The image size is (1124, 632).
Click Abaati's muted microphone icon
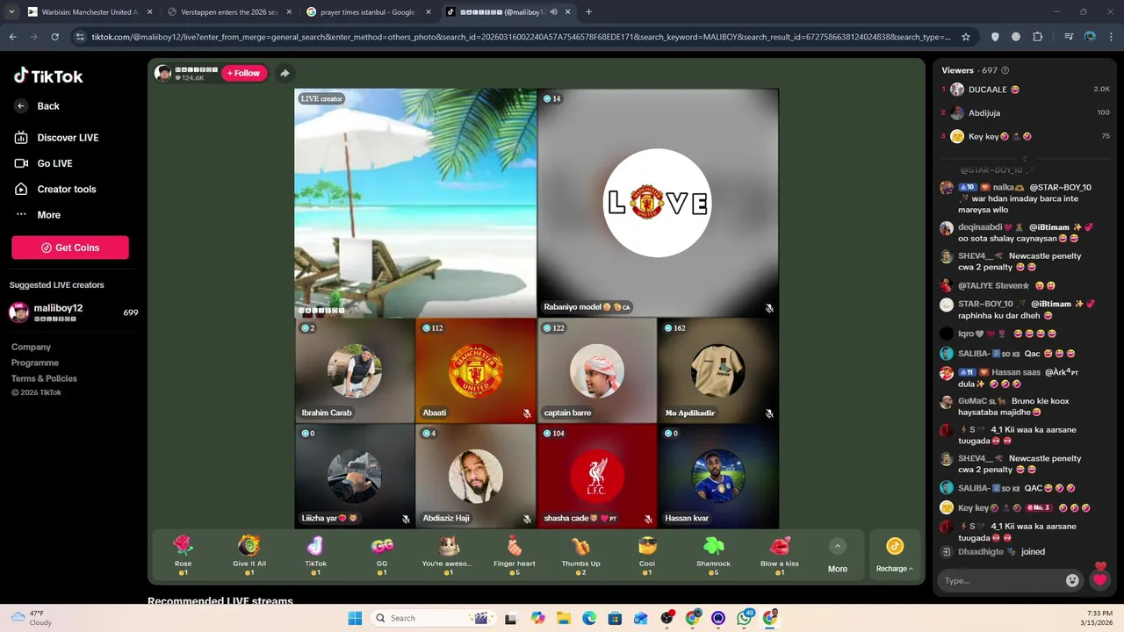[x=527, y=413]
